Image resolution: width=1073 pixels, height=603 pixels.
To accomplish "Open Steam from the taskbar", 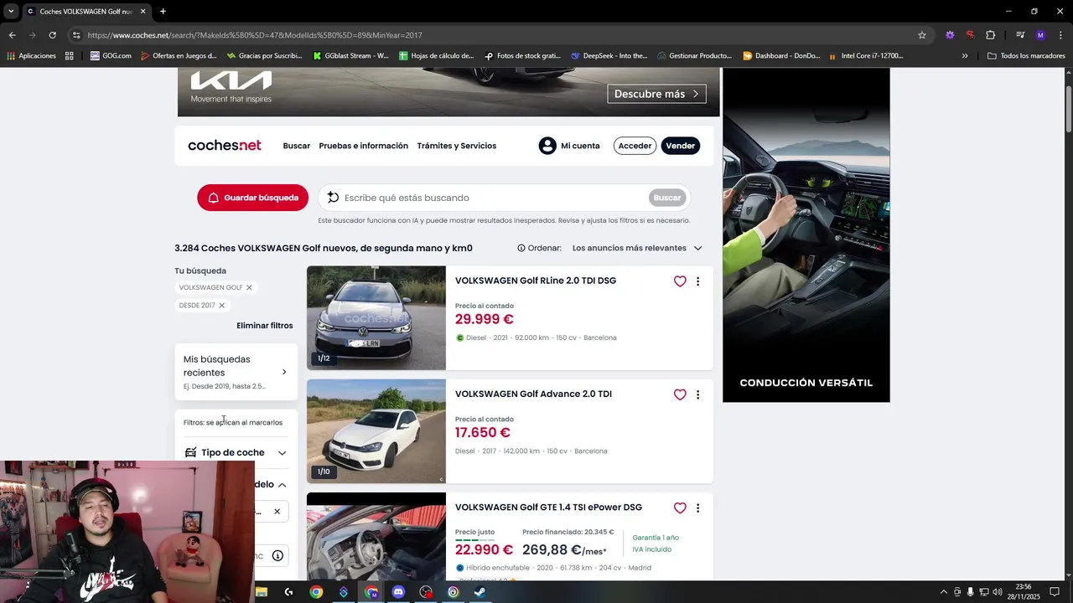I will (480, 592).
